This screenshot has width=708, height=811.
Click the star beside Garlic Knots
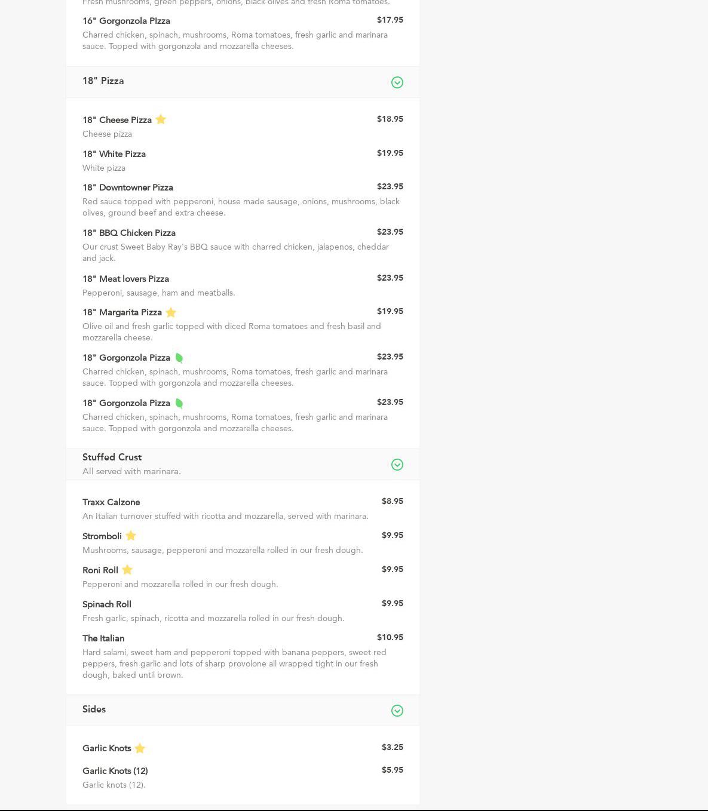point(140,748)
